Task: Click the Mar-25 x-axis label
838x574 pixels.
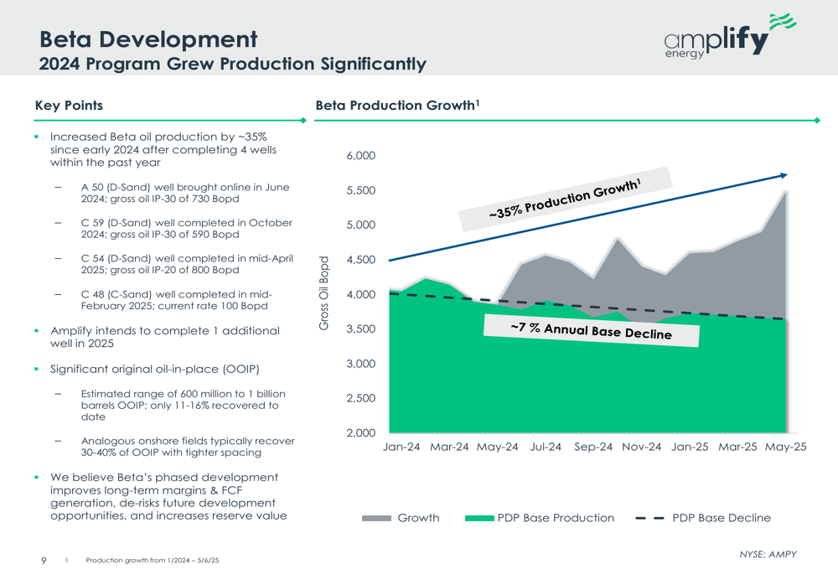Action: tap(737, 447)
